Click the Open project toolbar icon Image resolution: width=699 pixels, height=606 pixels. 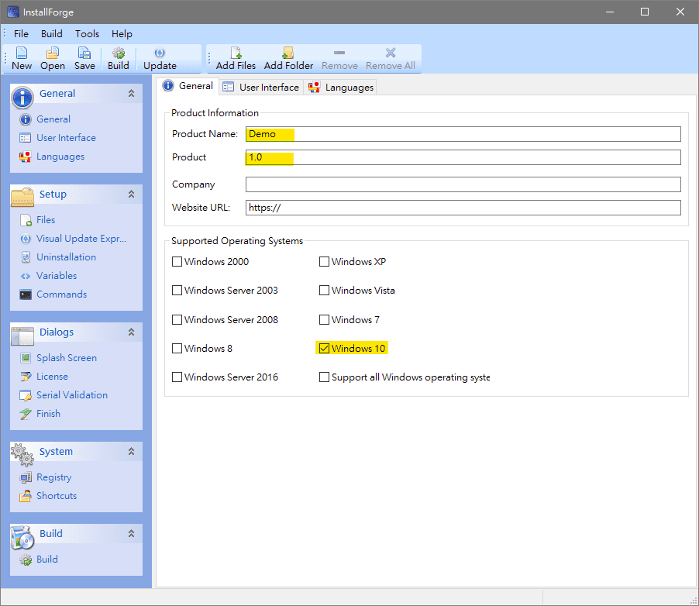(53, 53)
